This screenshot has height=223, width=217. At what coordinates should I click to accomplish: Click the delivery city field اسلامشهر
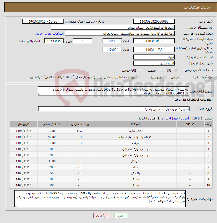coord(154,63)
